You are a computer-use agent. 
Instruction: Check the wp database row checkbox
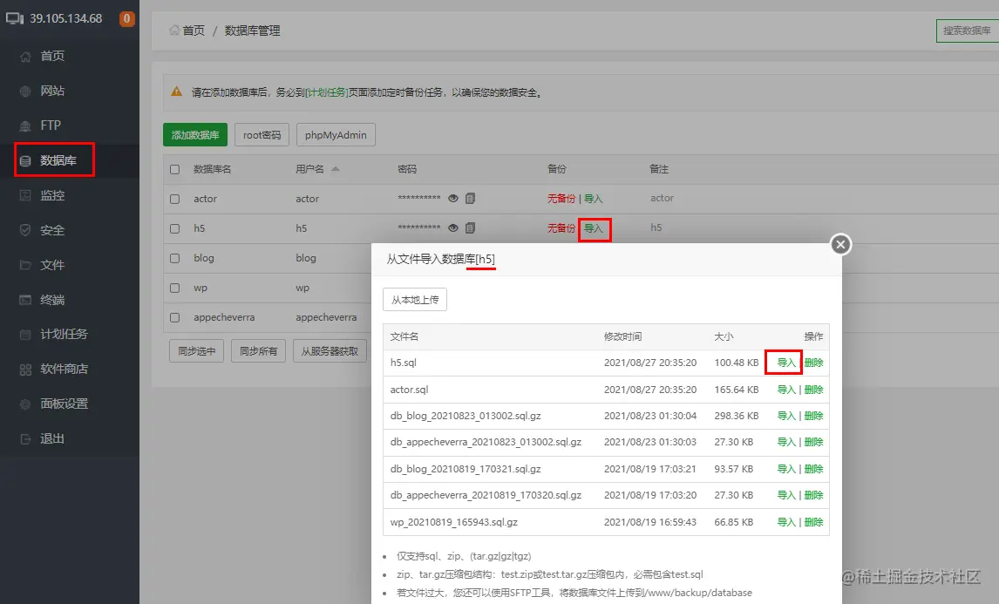[x=173, y=287]
